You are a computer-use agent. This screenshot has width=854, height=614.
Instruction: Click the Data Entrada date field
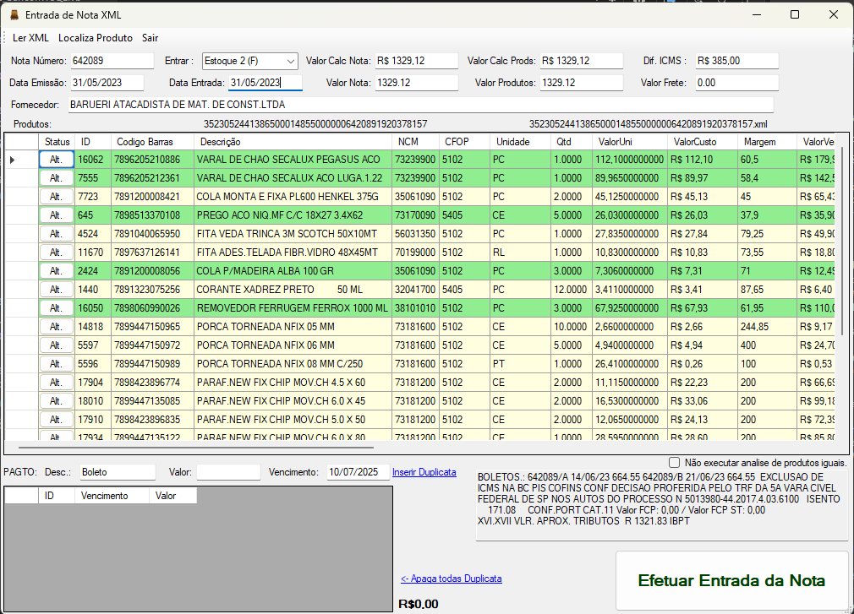[x=265, y=83]
